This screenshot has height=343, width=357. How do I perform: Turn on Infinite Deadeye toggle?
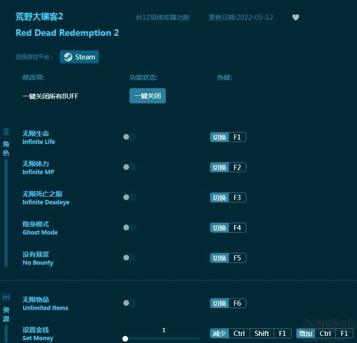(130, 197)
